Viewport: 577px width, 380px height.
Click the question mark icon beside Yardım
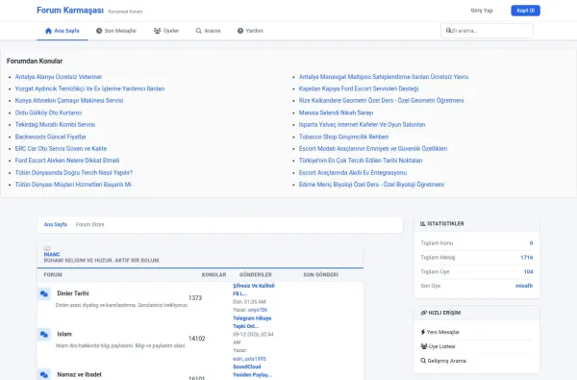(240, 31)
